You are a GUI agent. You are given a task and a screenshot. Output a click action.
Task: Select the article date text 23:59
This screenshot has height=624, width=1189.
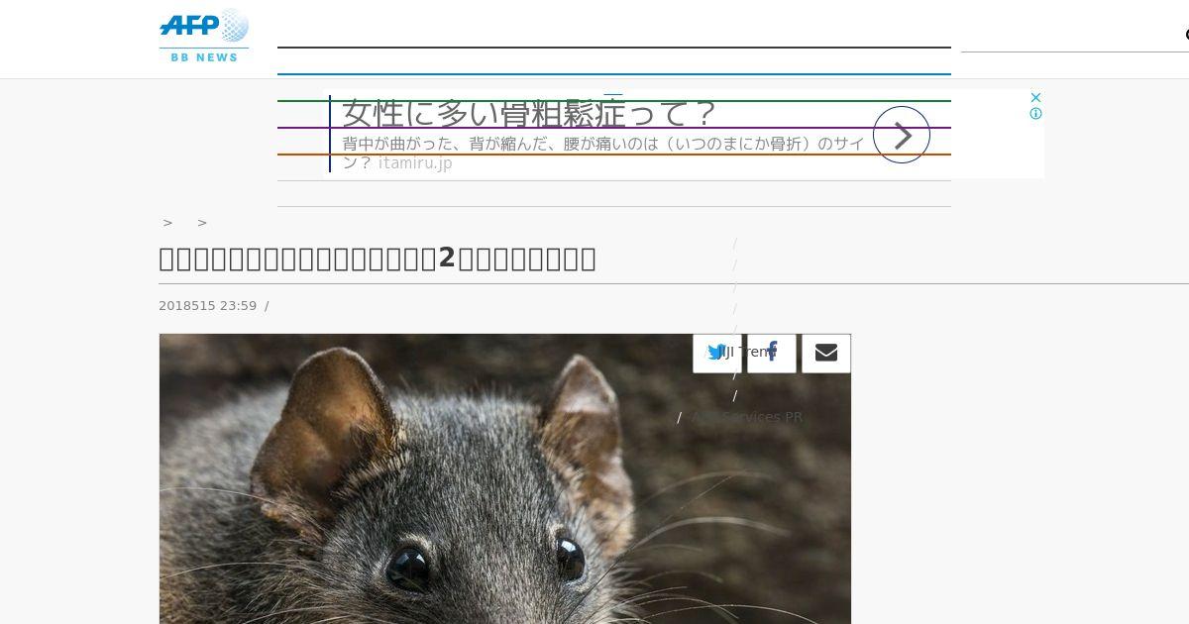[x=237, y=306]
